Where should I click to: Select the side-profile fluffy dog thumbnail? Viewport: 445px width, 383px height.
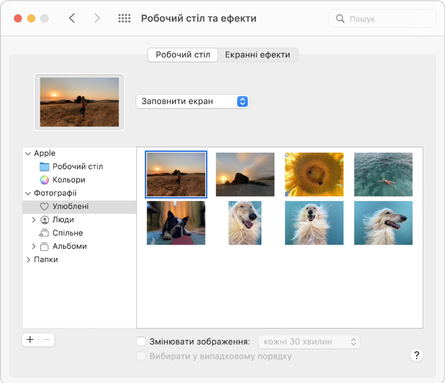coord(383,223)
